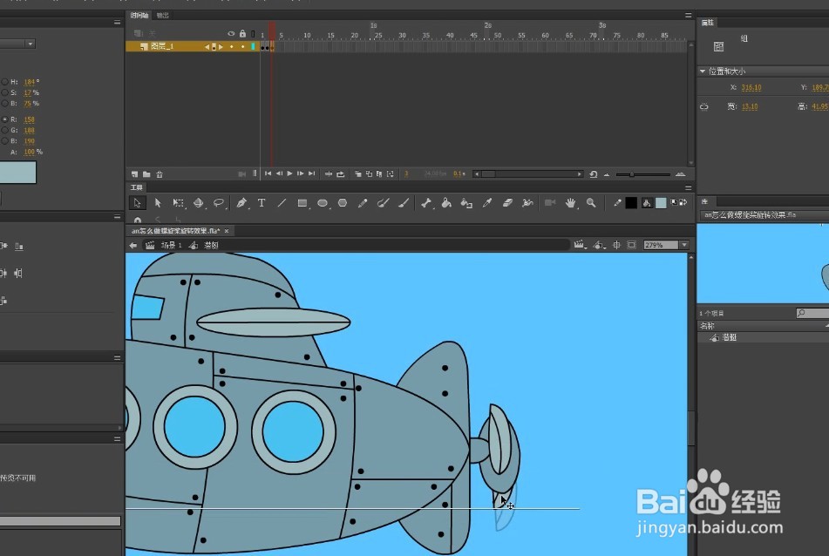Open the align panel options menu
The height and width of the screenshot is (556, 829).
click(118, 217)
